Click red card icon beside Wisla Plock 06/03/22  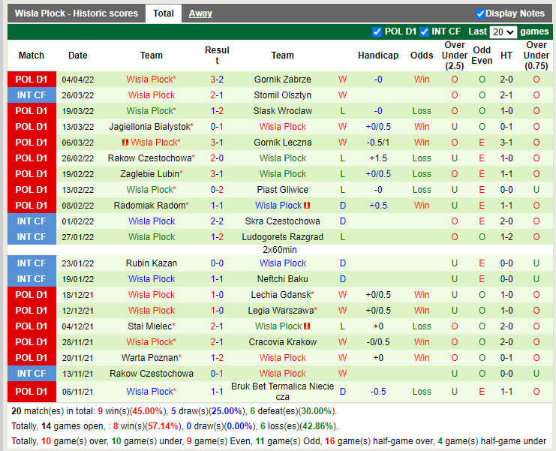point(126,143)
